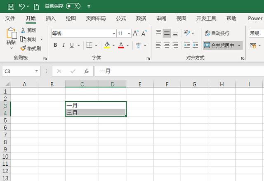The width and height of the screenshot is (264, 181).
Task: Toggle bold formatting with B button
Action: (x=55, y=45)
